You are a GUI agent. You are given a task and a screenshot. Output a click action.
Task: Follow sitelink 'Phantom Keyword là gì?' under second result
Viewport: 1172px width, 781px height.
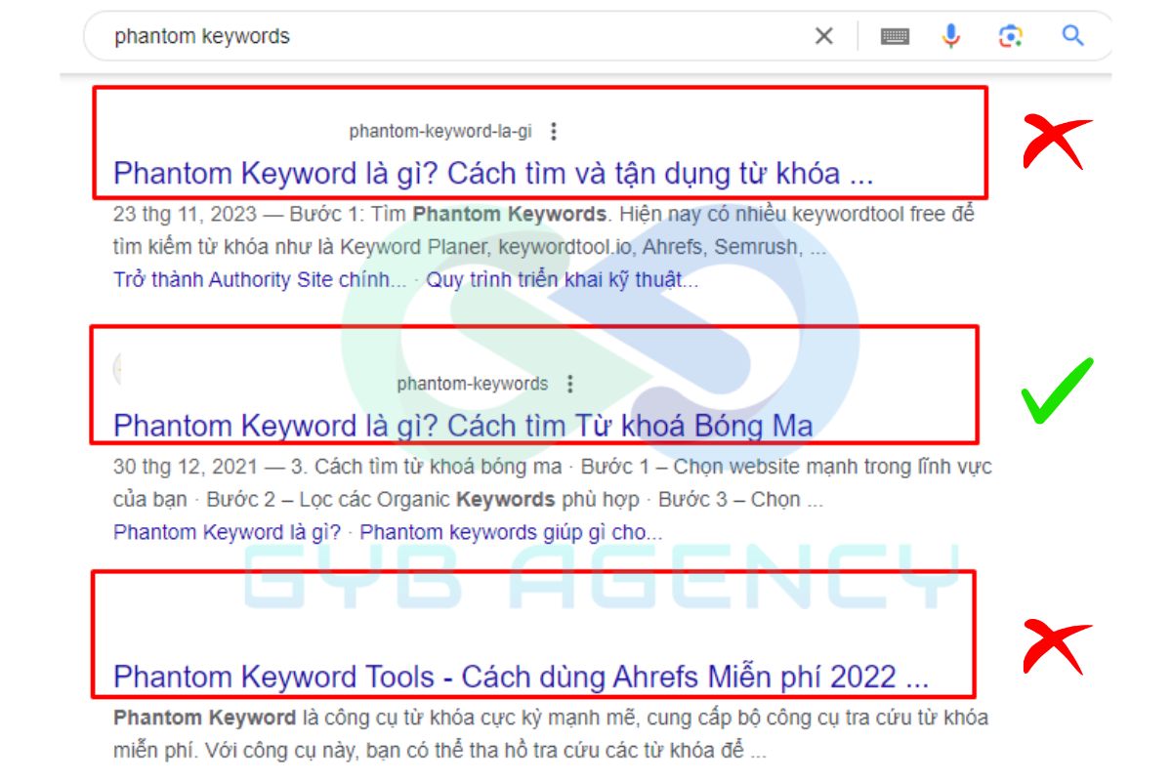tap(228, 532)
